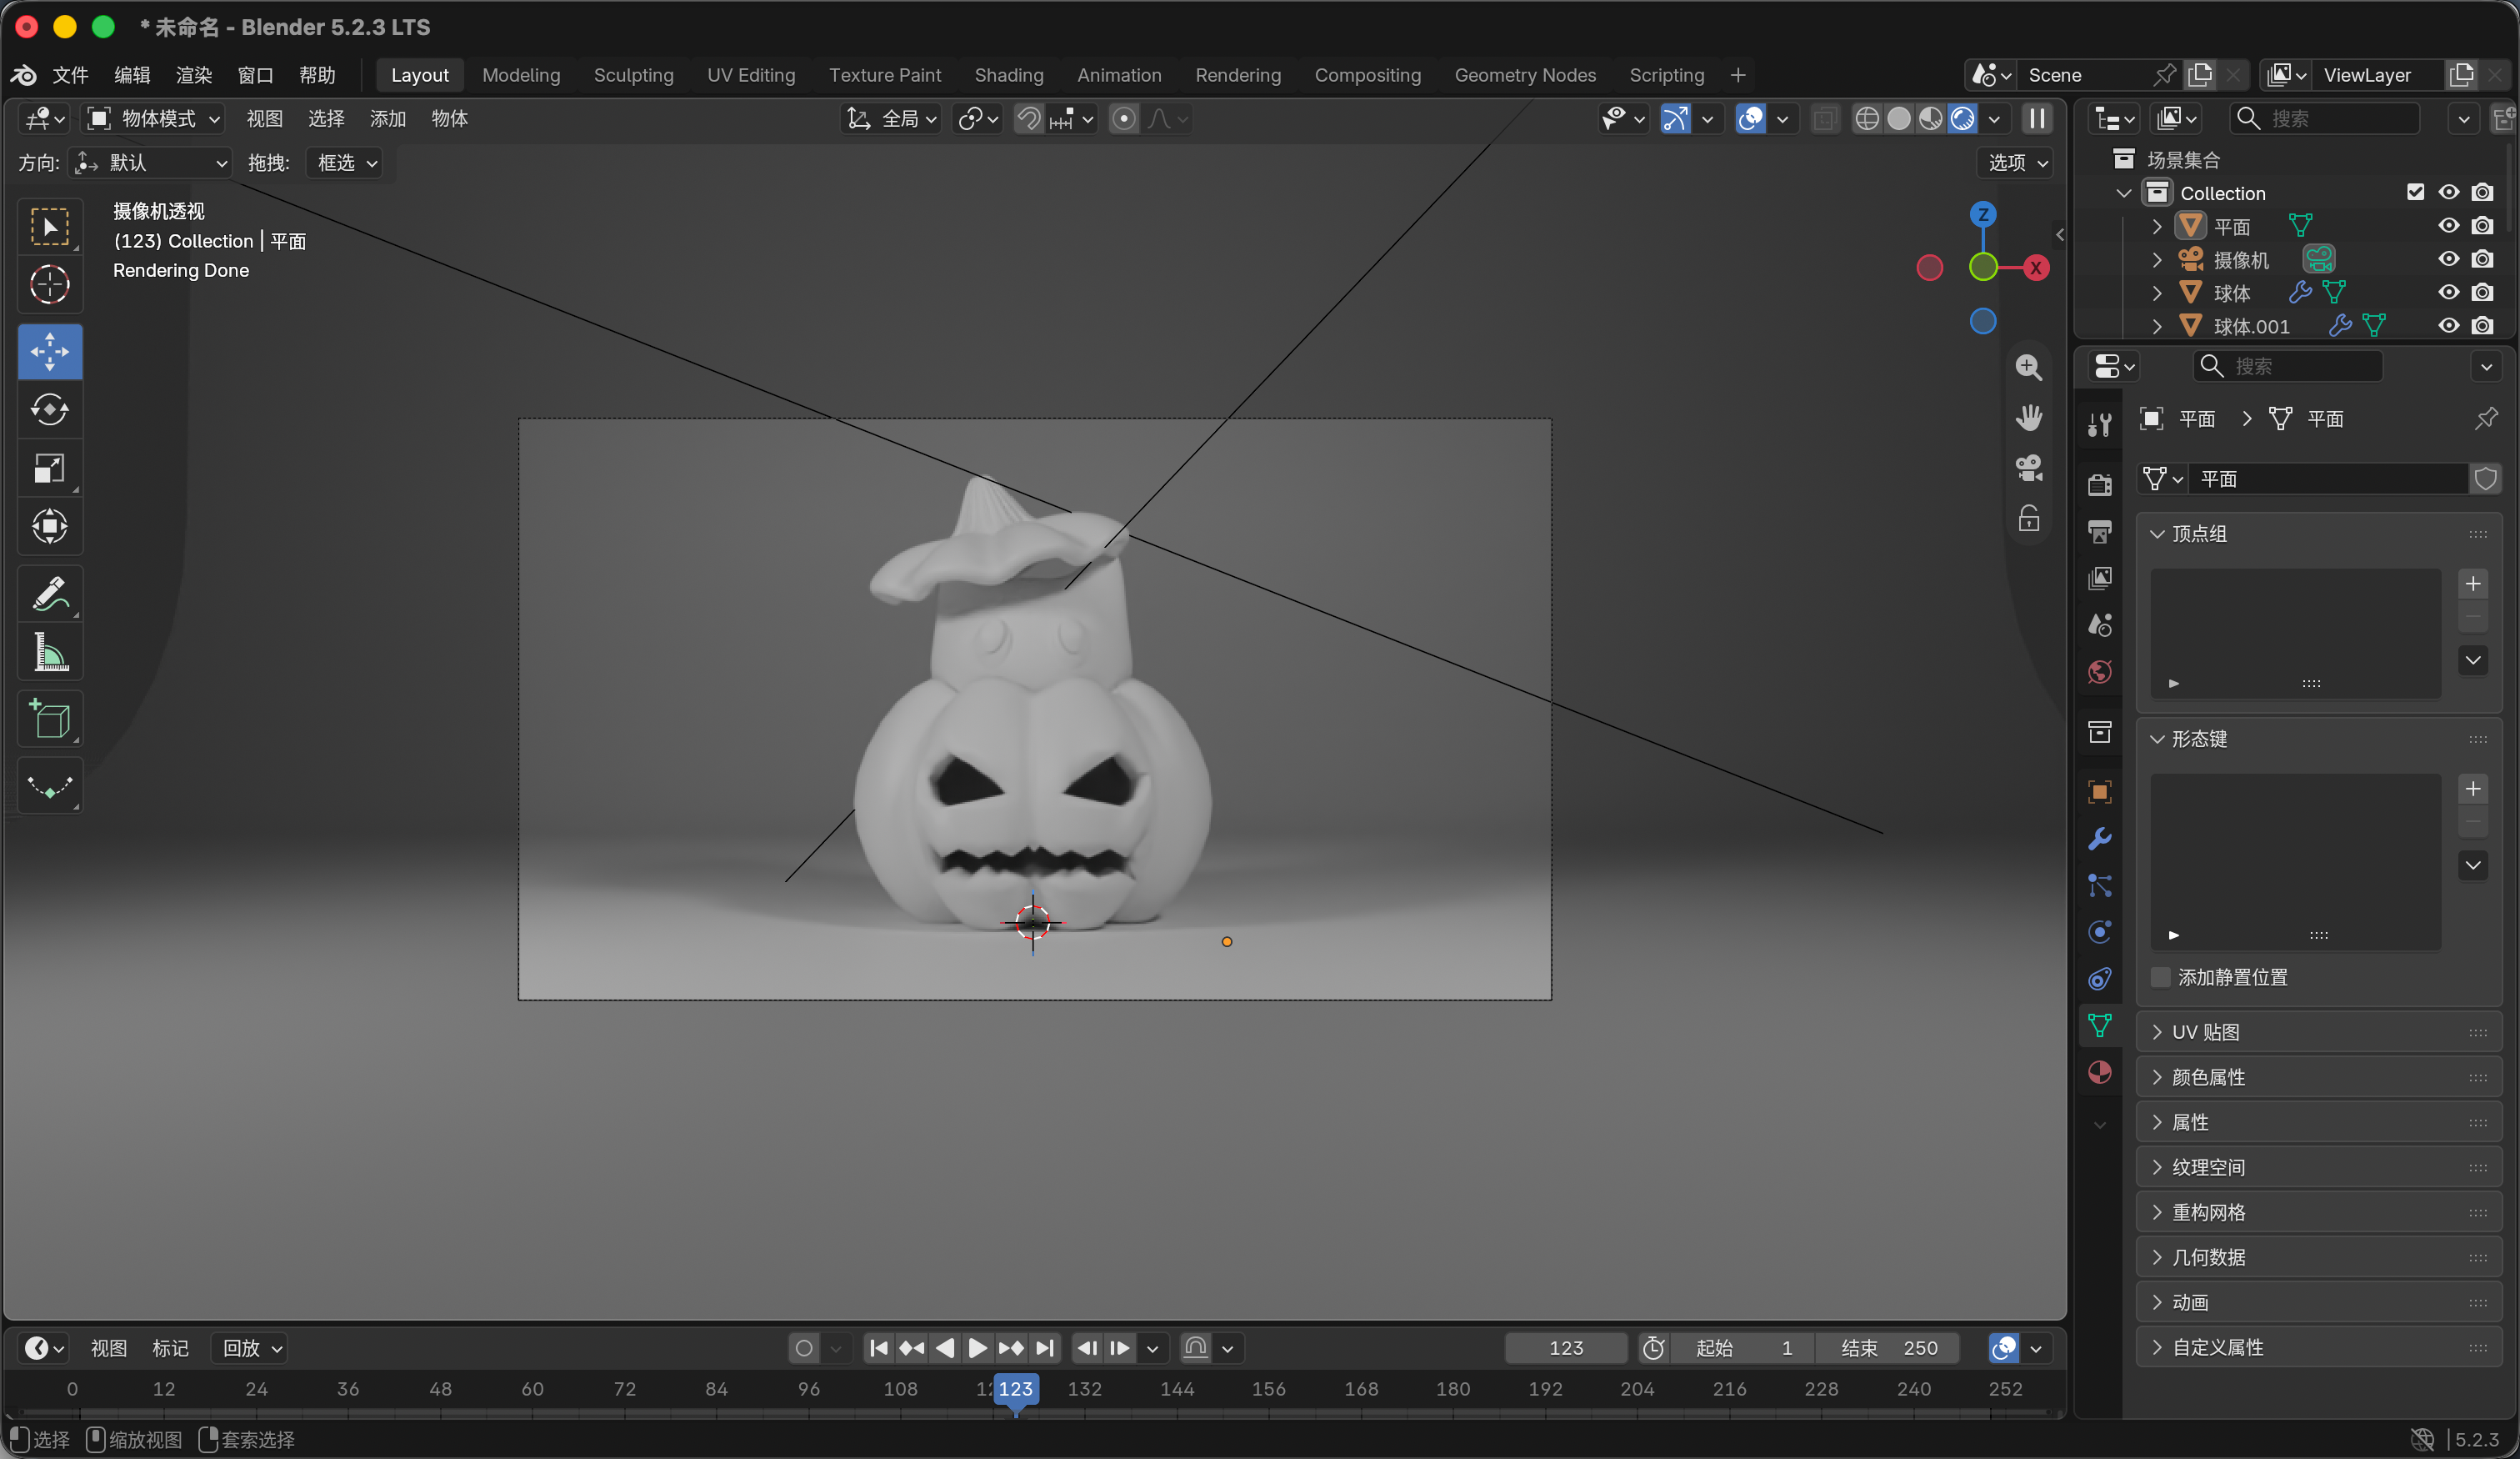
Task: Open the 全局 orientation dropdown
Action: click(x=891, y=119)
